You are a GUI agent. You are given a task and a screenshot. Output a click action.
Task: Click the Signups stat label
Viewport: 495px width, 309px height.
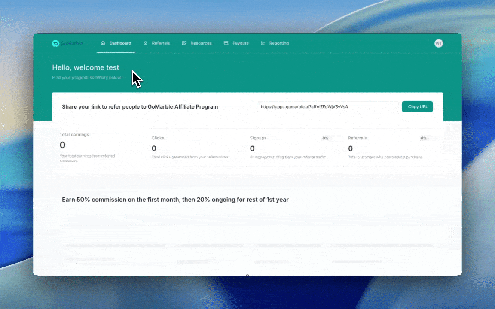(258, 138)
